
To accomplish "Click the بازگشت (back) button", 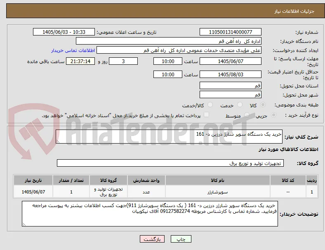I will click(x=152, y=239).
